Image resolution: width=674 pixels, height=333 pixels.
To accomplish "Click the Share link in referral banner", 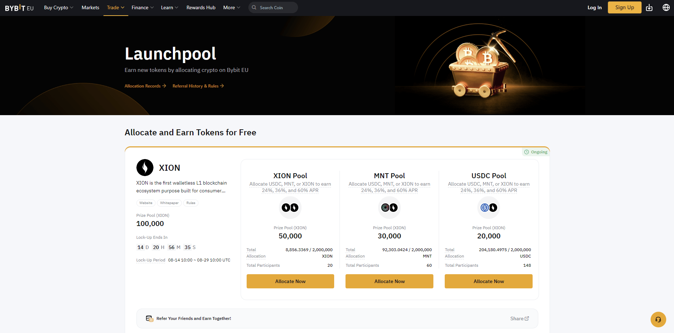I will (519, 318).
